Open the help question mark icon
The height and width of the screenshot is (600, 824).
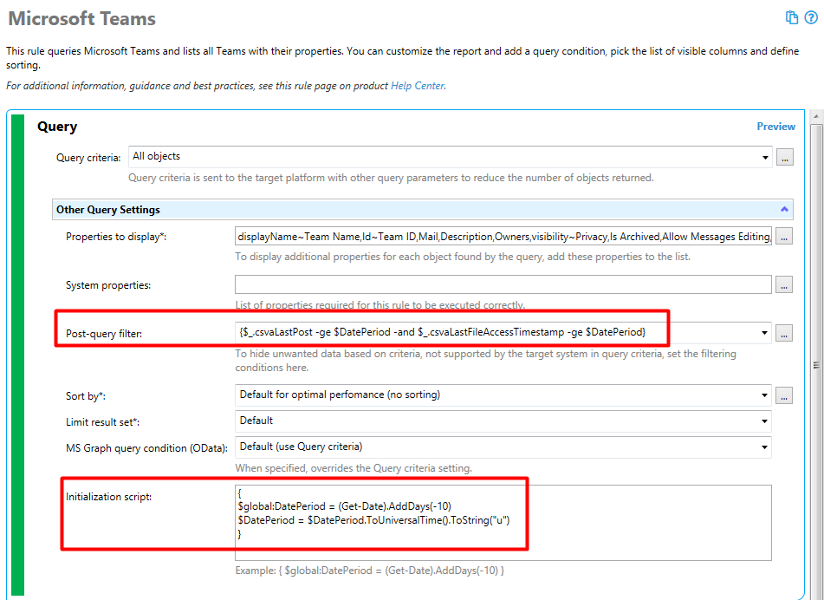pos(811,17)
